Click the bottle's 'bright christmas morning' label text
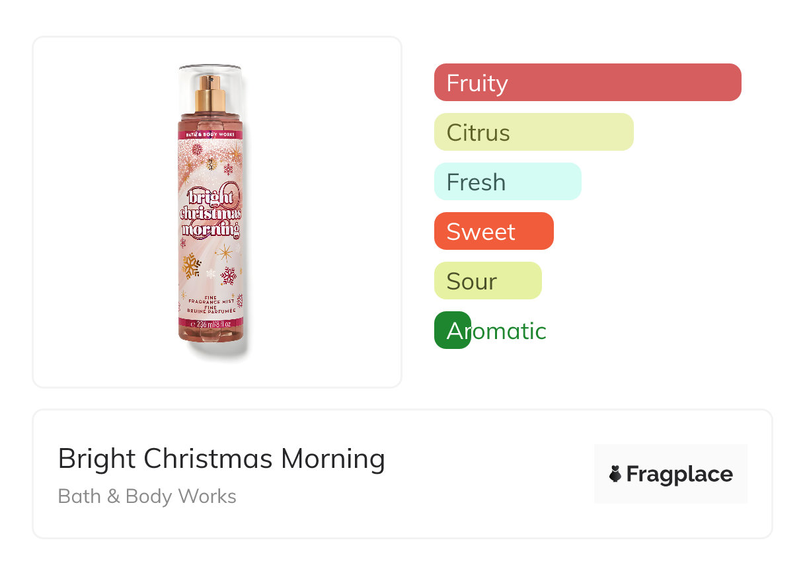The image size is (805, 571). click(x=211, y=213)
